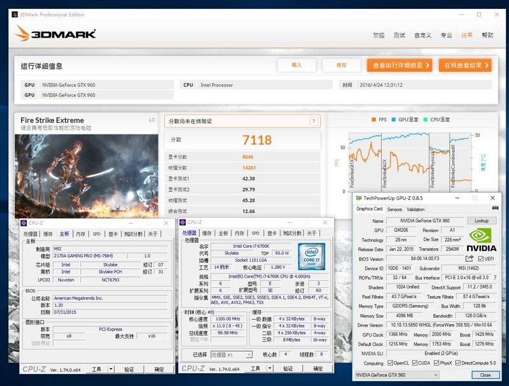Click the Fire Strike Extreme preview image
Image resolution: width=509 pixels, height=386 pixels.
coord(87,176)
